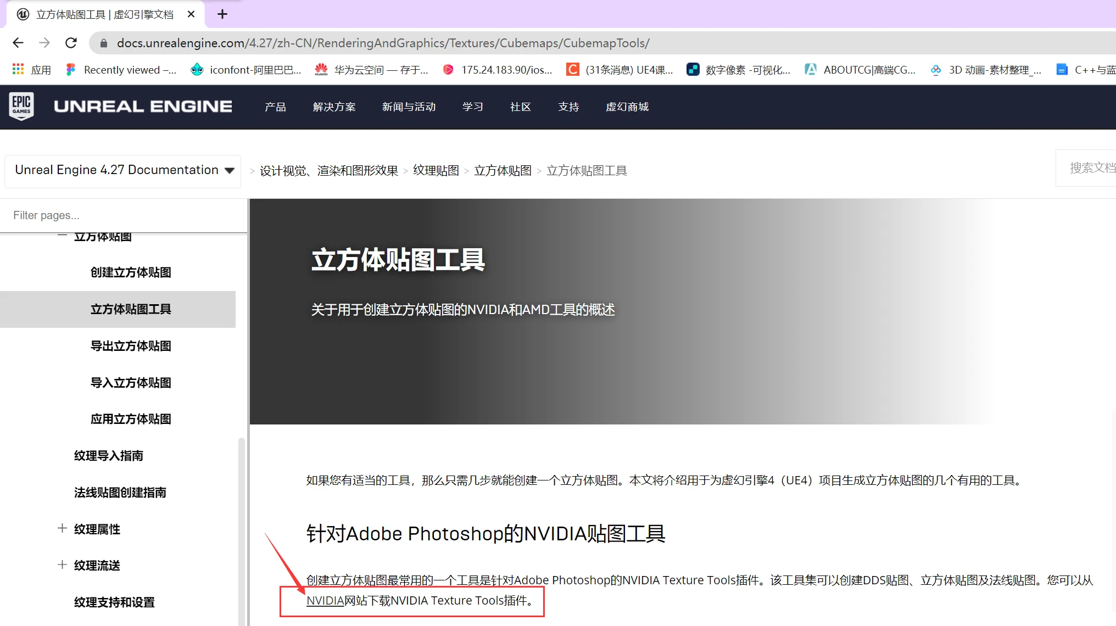Open 应用立方体贴图 in the sidebar

tap(131, 419)
